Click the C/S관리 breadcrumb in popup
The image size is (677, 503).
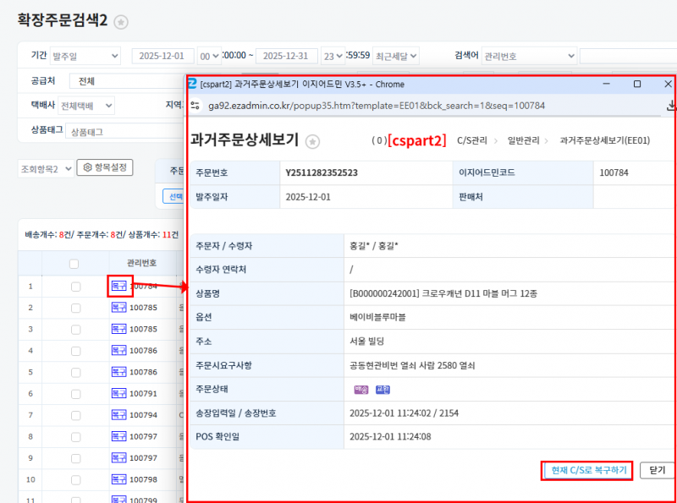(x=472, y=140)
